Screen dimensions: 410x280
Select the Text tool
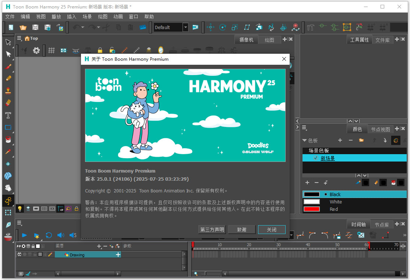pyautogui.click(x=8, y=115)
